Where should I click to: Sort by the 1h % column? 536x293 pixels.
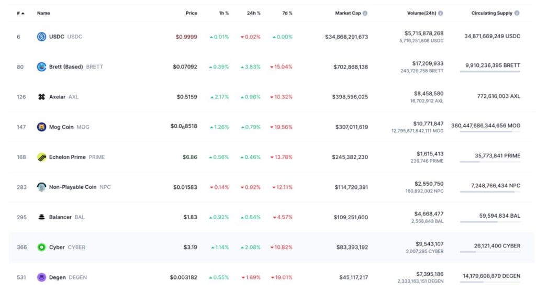click(224, 13)
